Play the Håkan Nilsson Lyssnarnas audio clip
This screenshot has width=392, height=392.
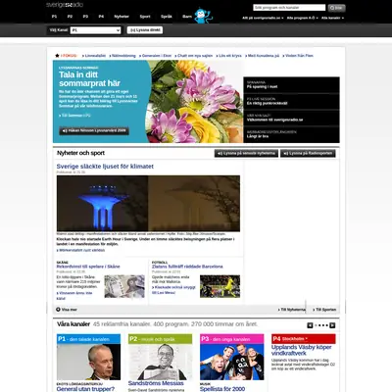click(94, 130)
